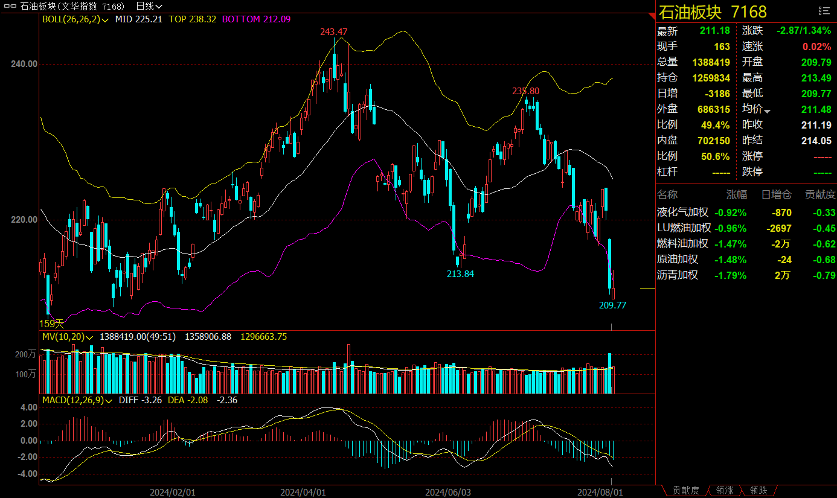Click the 名称 column header
Image resolution: width=837 pixels, height=498 pixels.
[668, 194]
